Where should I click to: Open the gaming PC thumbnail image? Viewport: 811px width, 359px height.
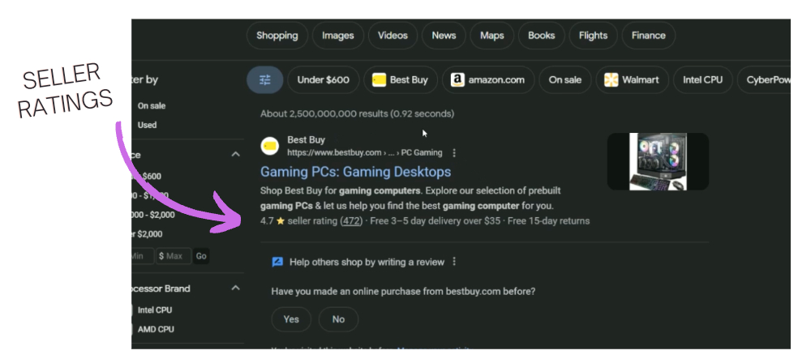click(x=658, y=162)
